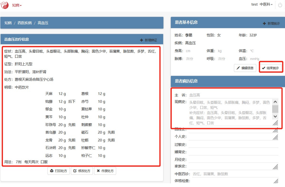
Task: Grab resize handle of 既往史 textarea
Action: tap(275, 130)
